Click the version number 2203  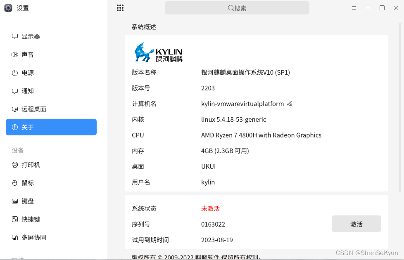(x=208, y=88)
